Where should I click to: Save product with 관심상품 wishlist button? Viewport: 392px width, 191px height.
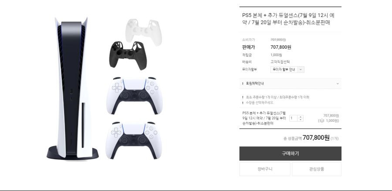click(x=317, y=169)
